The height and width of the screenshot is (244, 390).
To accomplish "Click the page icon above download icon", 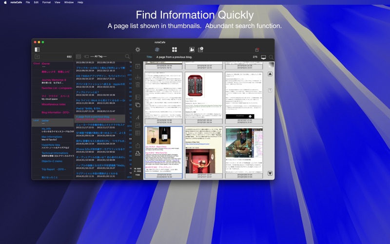I will click(137, 66).
